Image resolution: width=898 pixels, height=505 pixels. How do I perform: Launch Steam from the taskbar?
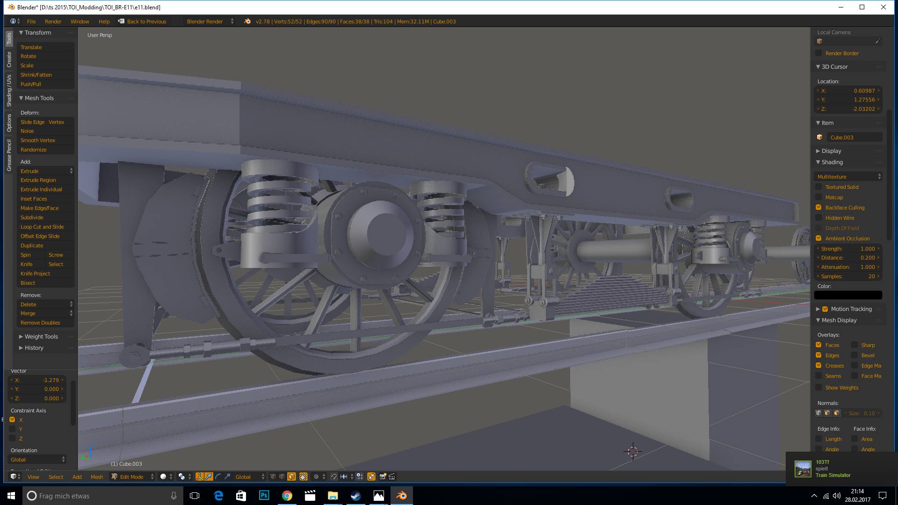point(355,496)
